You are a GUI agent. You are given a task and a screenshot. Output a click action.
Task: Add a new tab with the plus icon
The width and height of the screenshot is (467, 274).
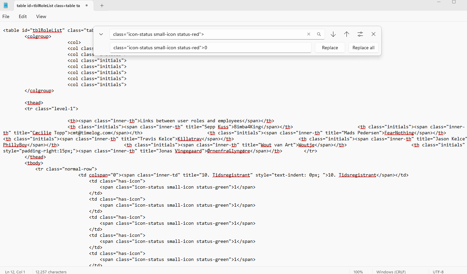(x=102, y=5)
